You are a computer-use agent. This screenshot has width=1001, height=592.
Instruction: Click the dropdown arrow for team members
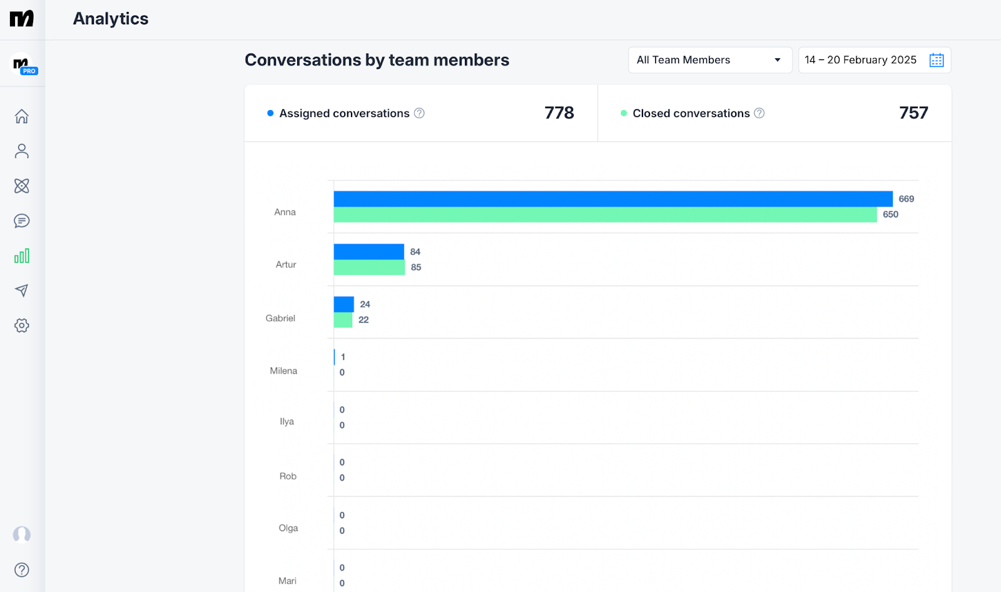click(x=778, y=60)
